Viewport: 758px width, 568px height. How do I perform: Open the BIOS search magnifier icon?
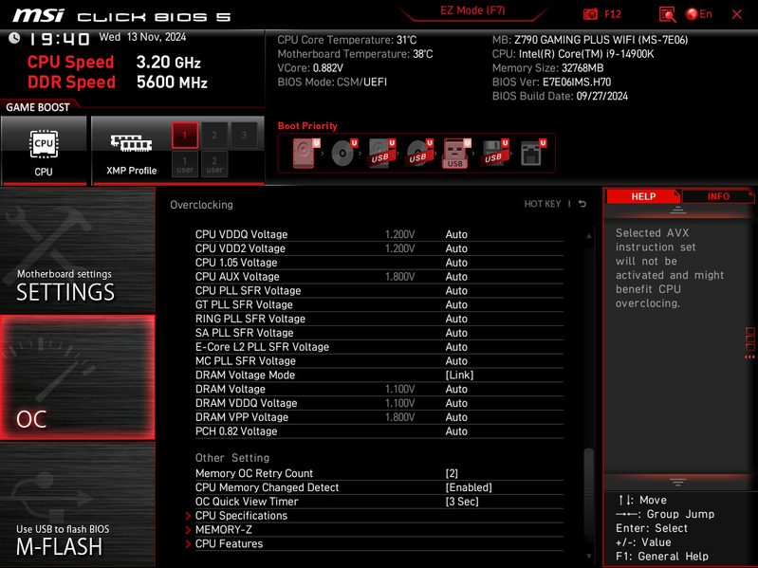pyautogui.click(x=667, y=14)
